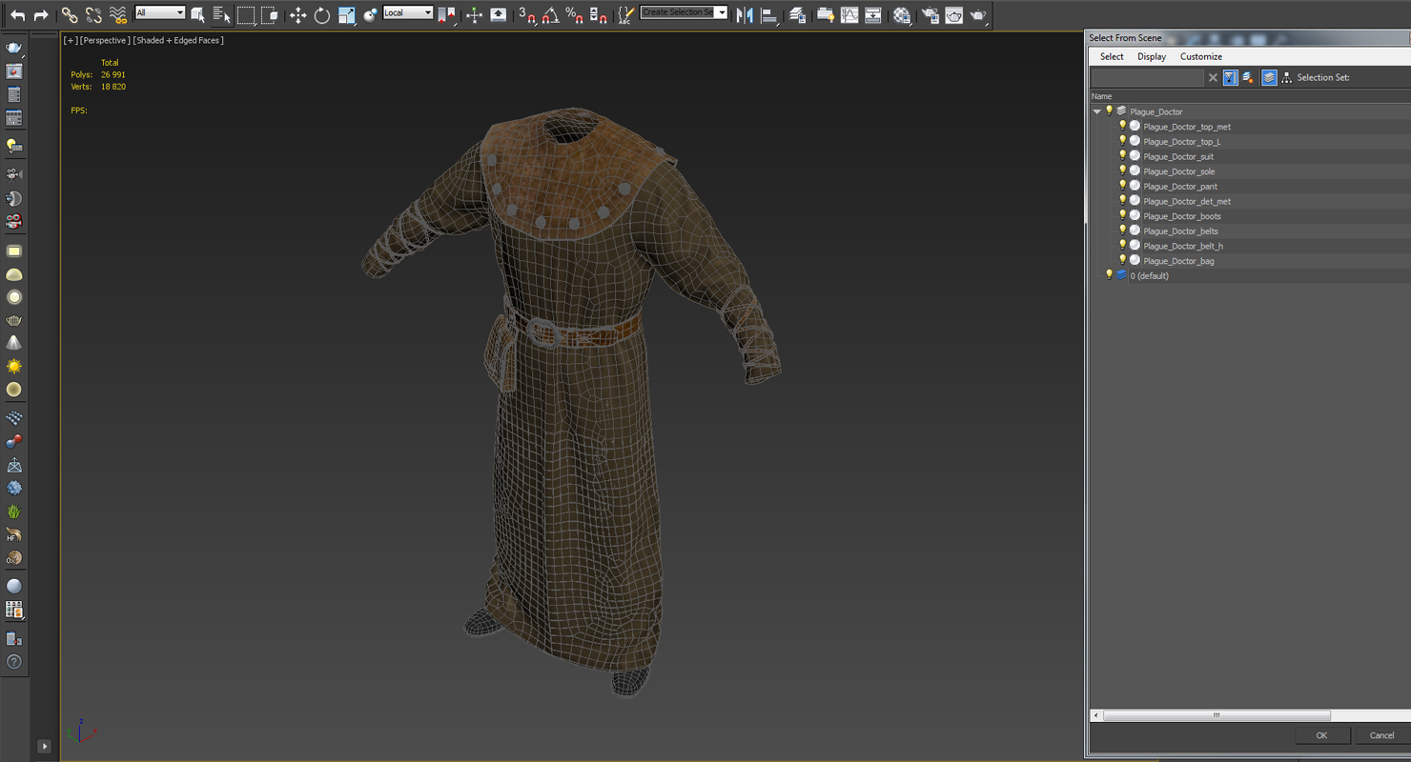Open Render Setup dialog
The image size is (1411, 762).
930,15
